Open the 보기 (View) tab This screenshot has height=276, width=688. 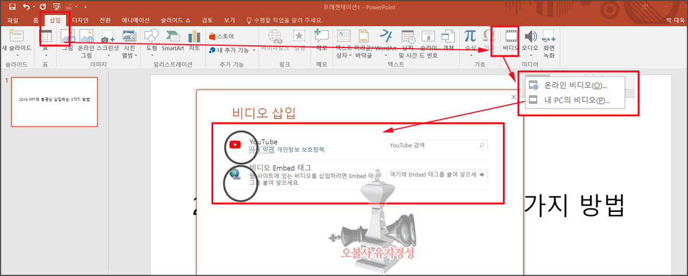click(x=229, y=20)
